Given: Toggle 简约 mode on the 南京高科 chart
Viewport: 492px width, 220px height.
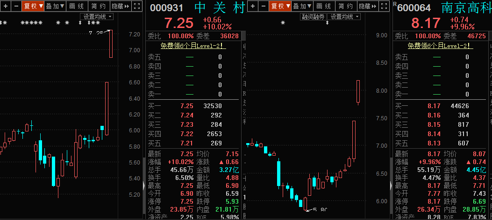Looking at the screenshot, I should click(x=345, y=6).
